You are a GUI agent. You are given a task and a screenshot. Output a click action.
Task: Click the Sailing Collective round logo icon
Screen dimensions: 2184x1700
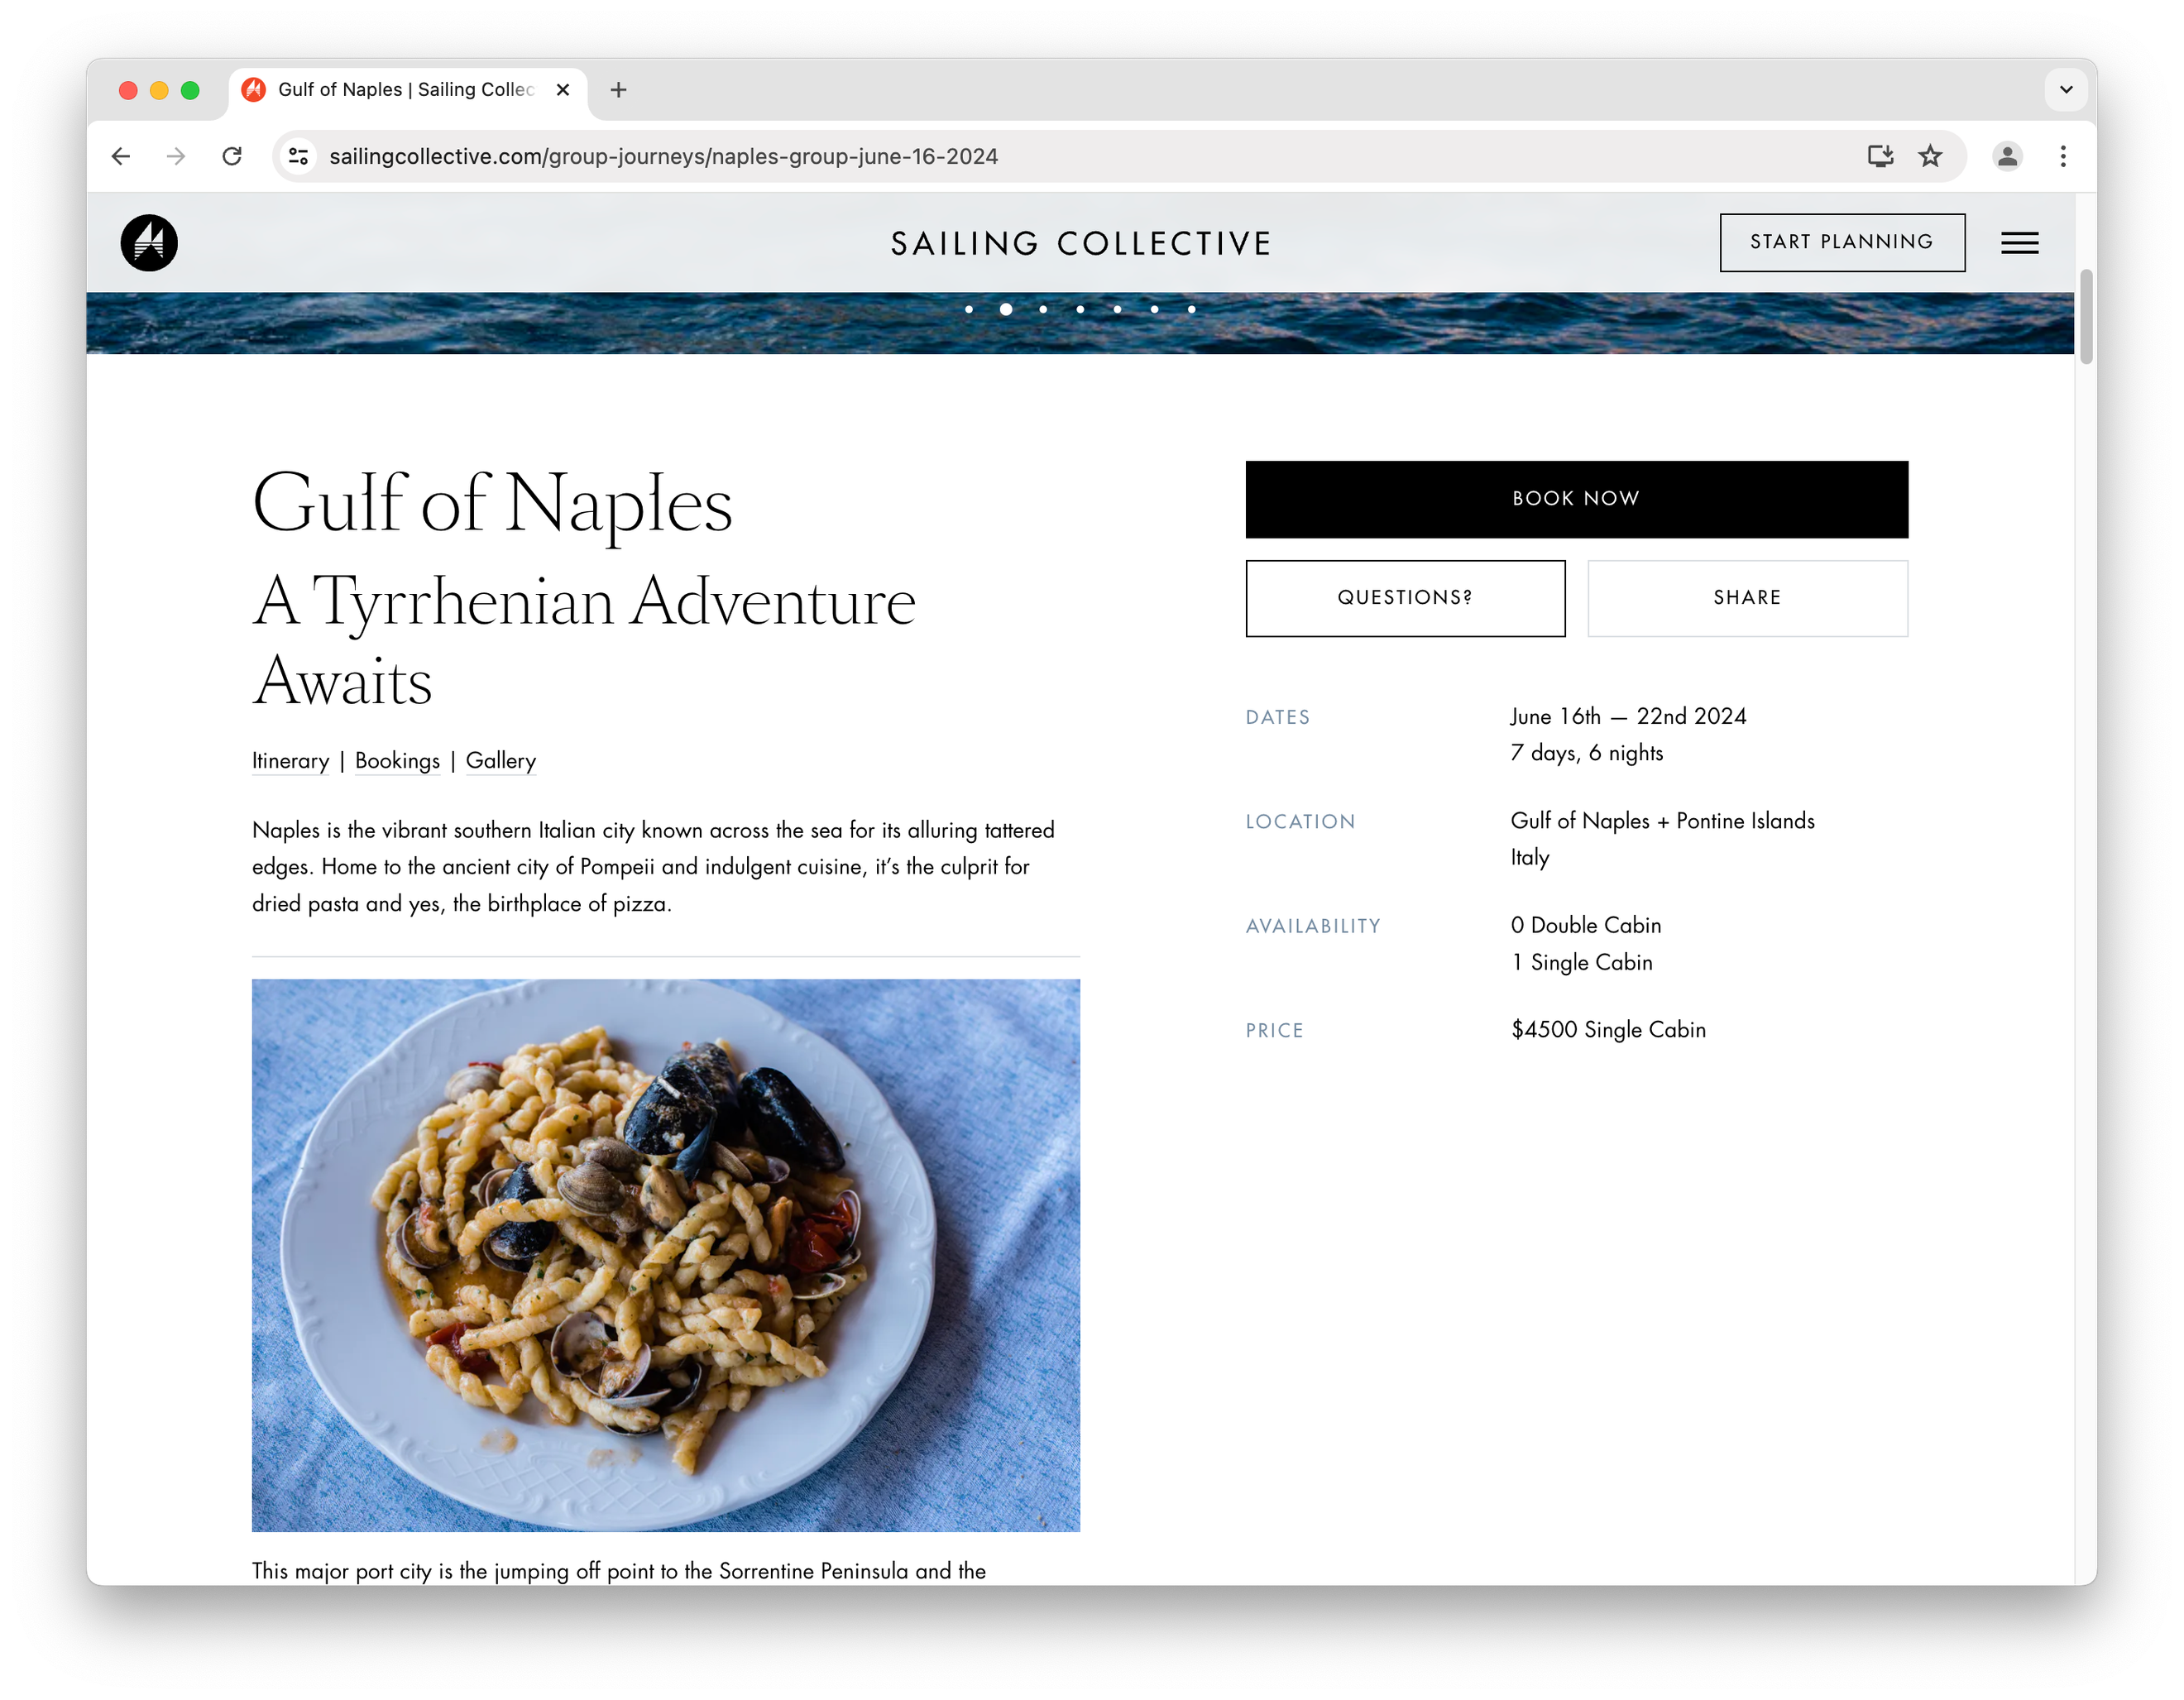point(149,243)
